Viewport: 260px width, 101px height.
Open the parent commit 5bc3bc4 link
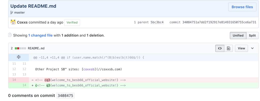[x=157, y=22]
